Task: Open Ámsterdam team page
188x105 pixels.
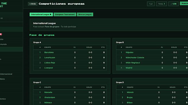Action: 50,98
